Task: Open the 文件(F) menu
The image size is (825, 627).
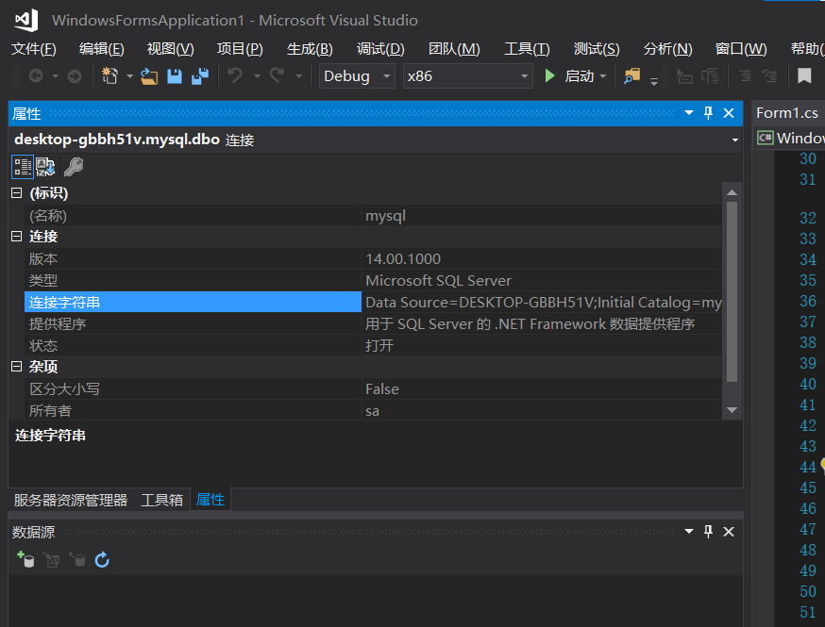Action: [x=34, y=49]
